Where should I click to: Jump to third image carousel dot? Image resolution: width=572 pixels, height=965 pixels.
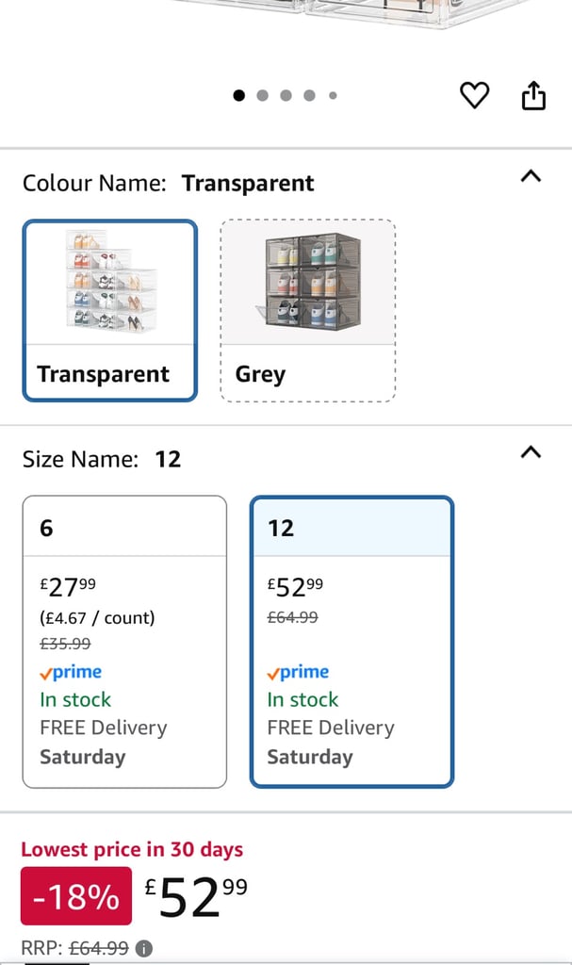(286, 95)
